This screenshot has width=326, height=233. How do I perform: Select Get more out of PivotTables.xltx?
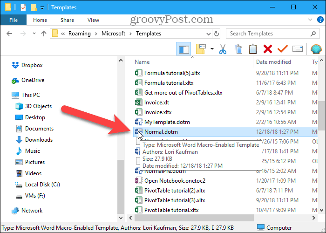point(225,93)
